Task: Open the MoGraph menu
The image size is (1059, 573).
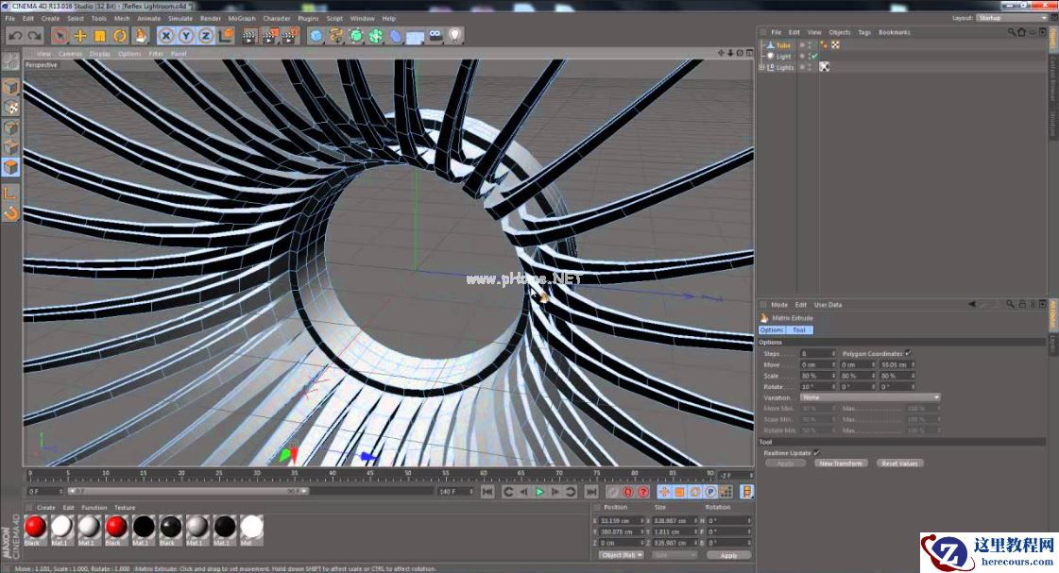Action: pos(241,18)
